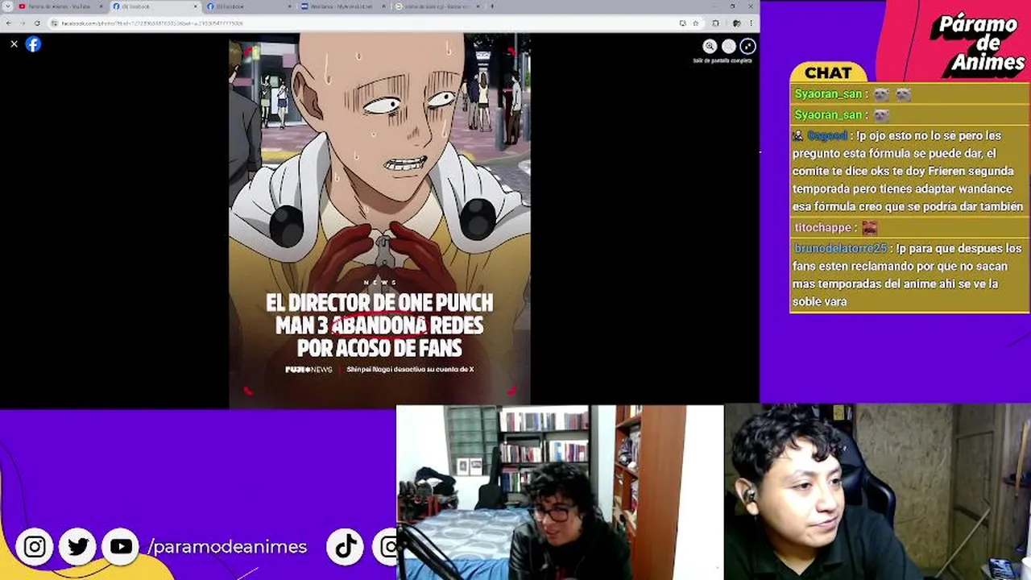Bookmark this page with the star icon

(x=695, y=23)
